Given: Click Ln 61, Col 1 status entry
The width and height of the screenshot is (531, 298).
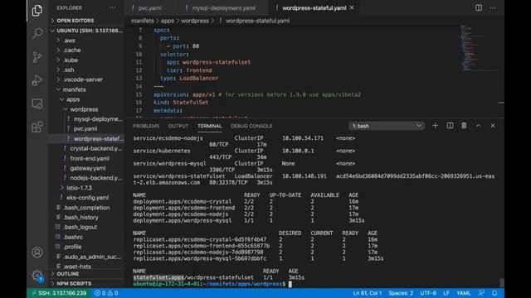Looking at the screenshot, I should point(367,293).
